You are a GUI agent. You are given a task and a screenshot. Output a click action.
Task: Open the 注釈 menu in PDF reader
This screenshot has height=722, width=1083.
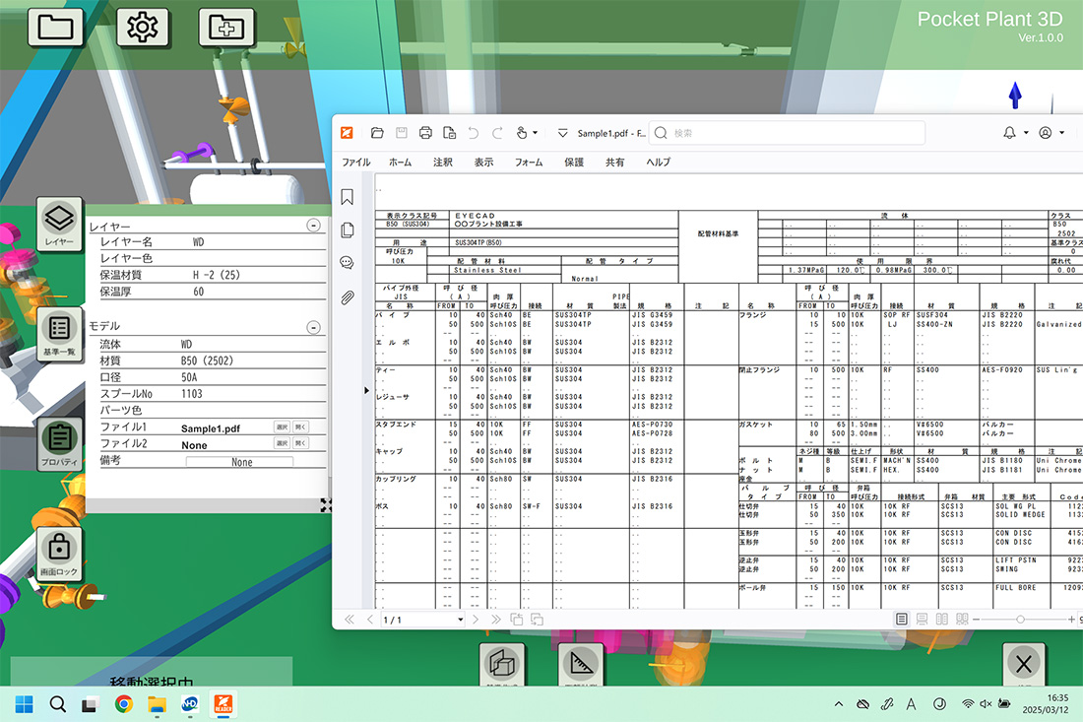443,163
